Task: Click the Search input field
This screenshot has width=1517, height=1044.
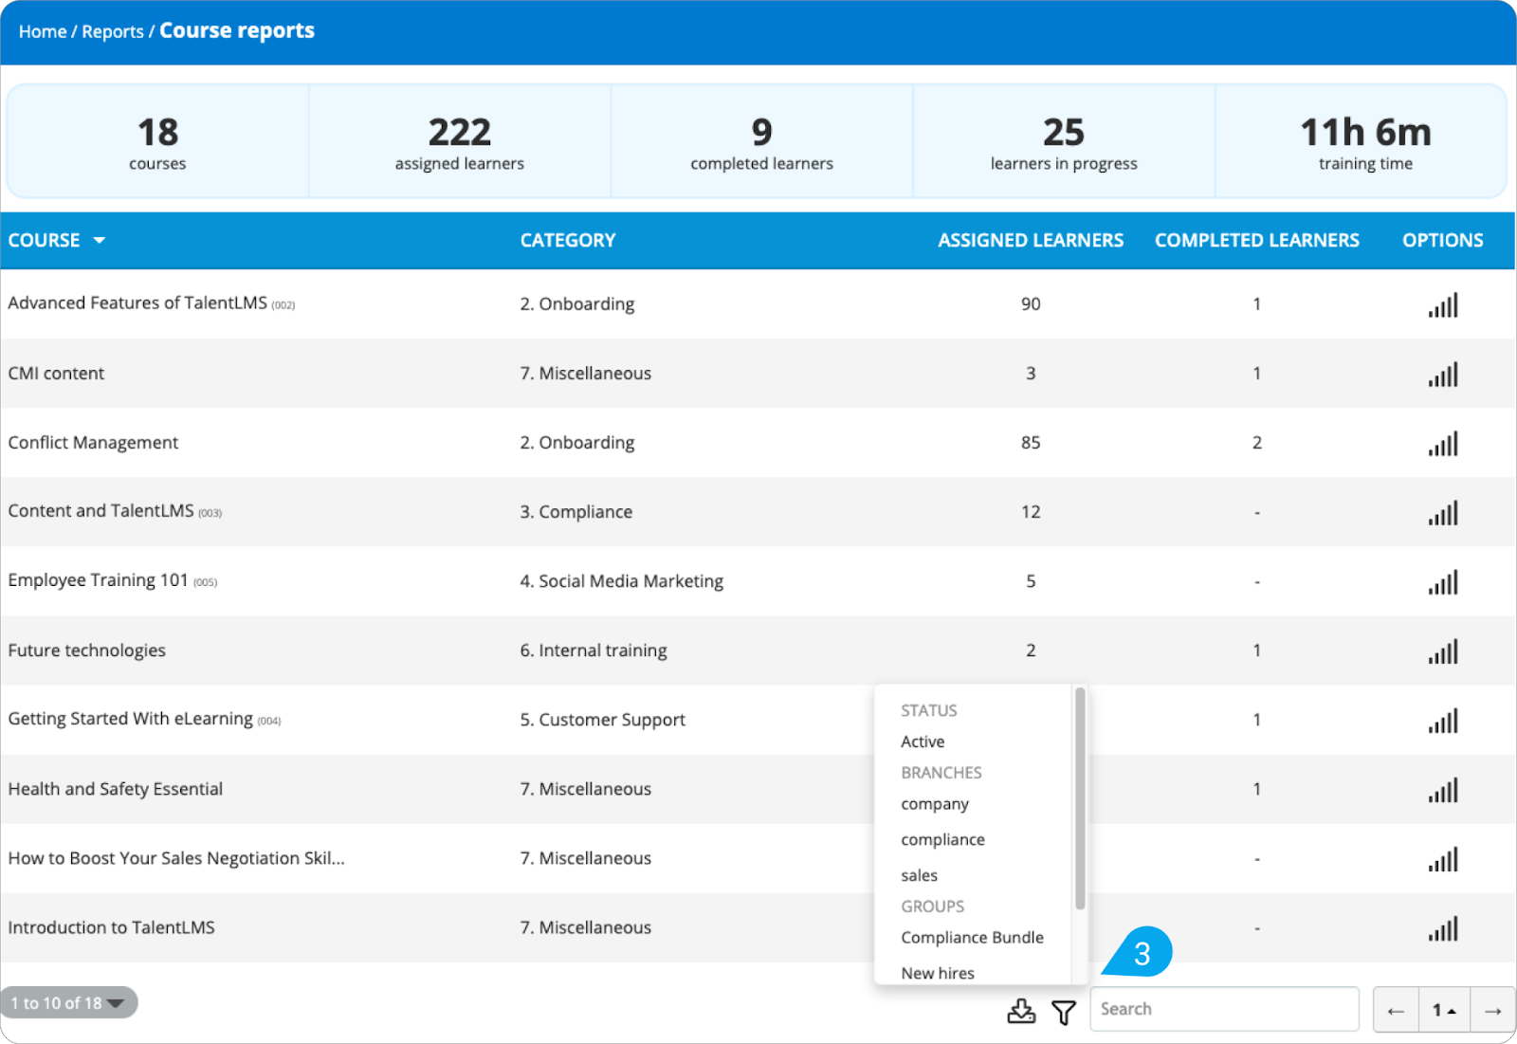Action: [x=1224, y=1009]
